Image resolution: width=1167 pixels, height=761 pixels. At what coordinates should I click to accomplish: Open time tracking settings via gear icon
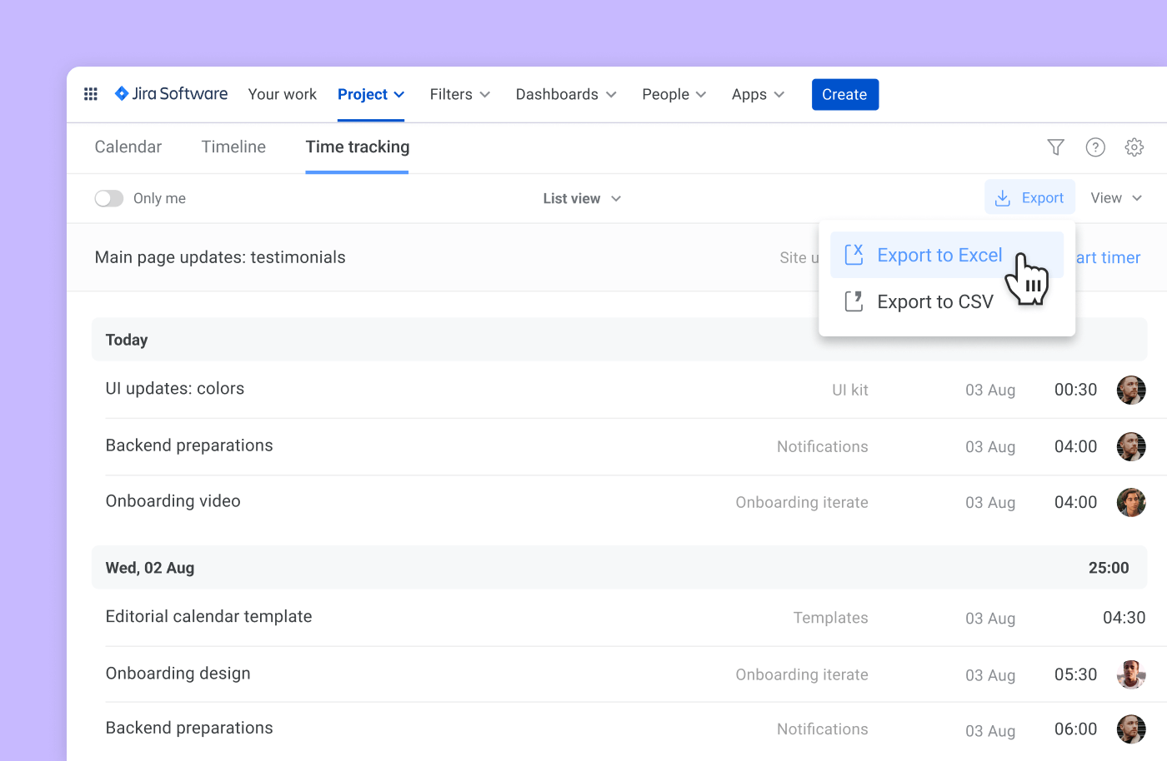click(1134, 147)
